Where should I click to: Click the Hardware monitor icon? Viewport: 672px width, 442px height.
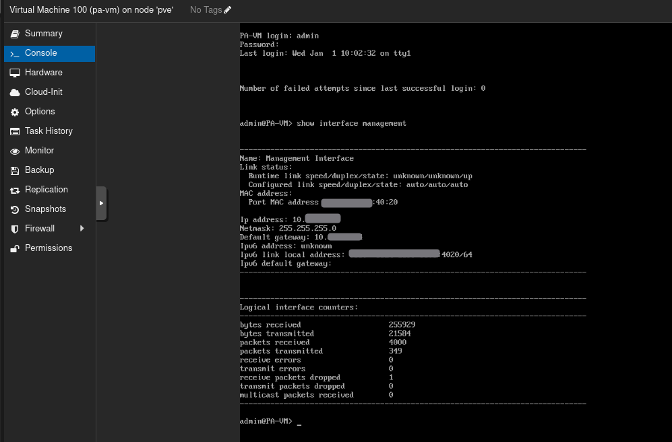pos(15,73)
